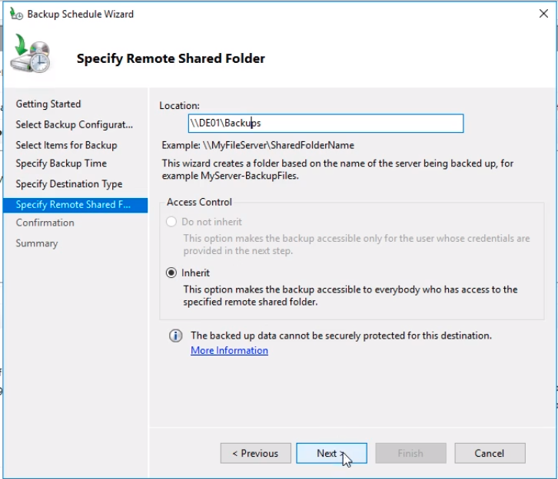The width and height of the screenshot is (558, 479).
Task: Select the Specify Remote Shared Folder step
Action: (75, 205)
